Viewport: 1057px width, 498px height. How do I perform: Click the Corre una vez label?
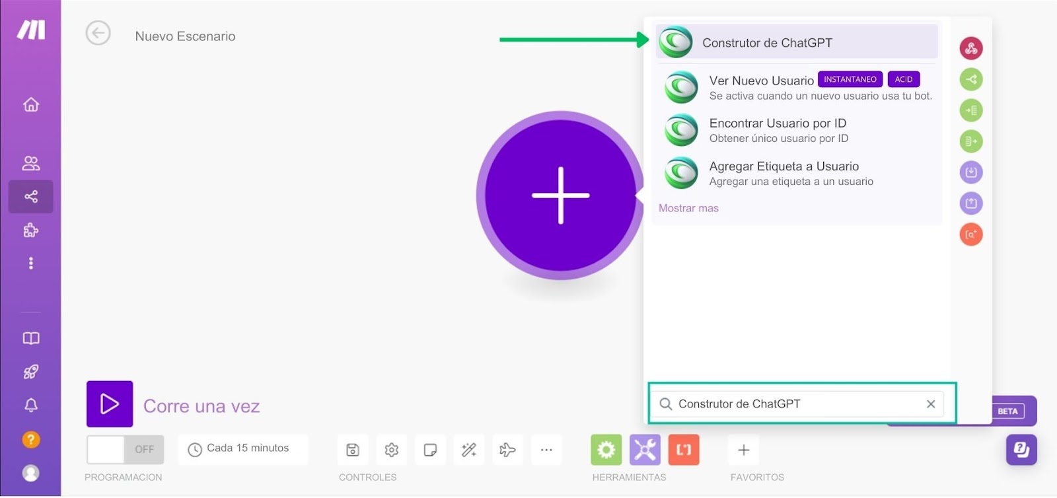coord(201,406)
